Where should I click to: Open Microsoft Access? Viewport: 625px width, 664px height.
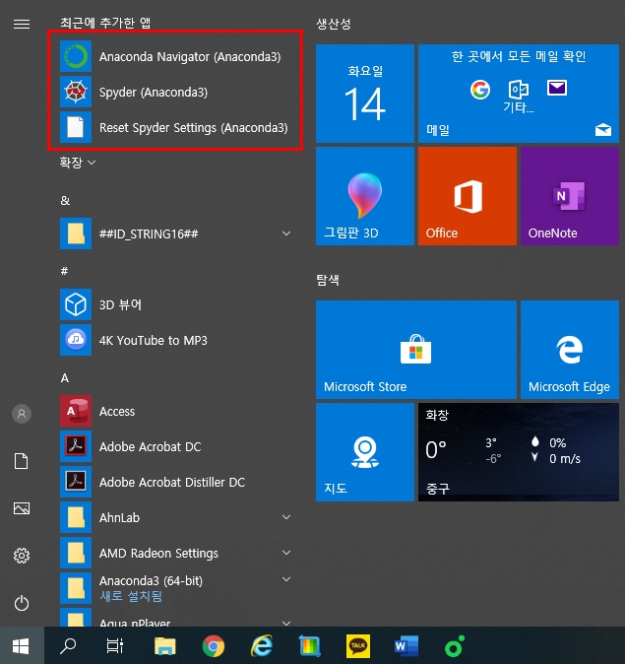177,411
